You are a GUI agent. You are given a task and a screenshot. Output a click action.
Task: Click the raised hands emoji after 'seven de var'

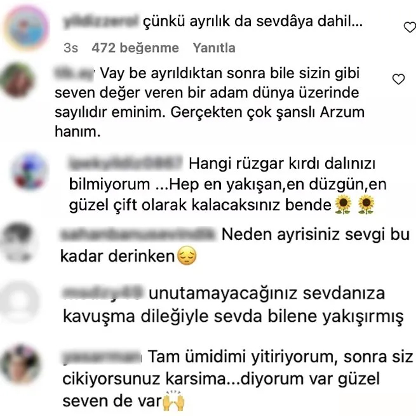click(x=173, y=400)
